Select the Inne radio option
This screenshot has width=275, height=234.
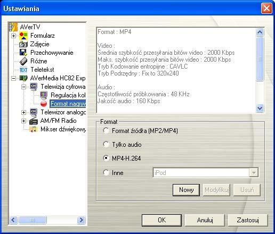[x=106, y=172]
